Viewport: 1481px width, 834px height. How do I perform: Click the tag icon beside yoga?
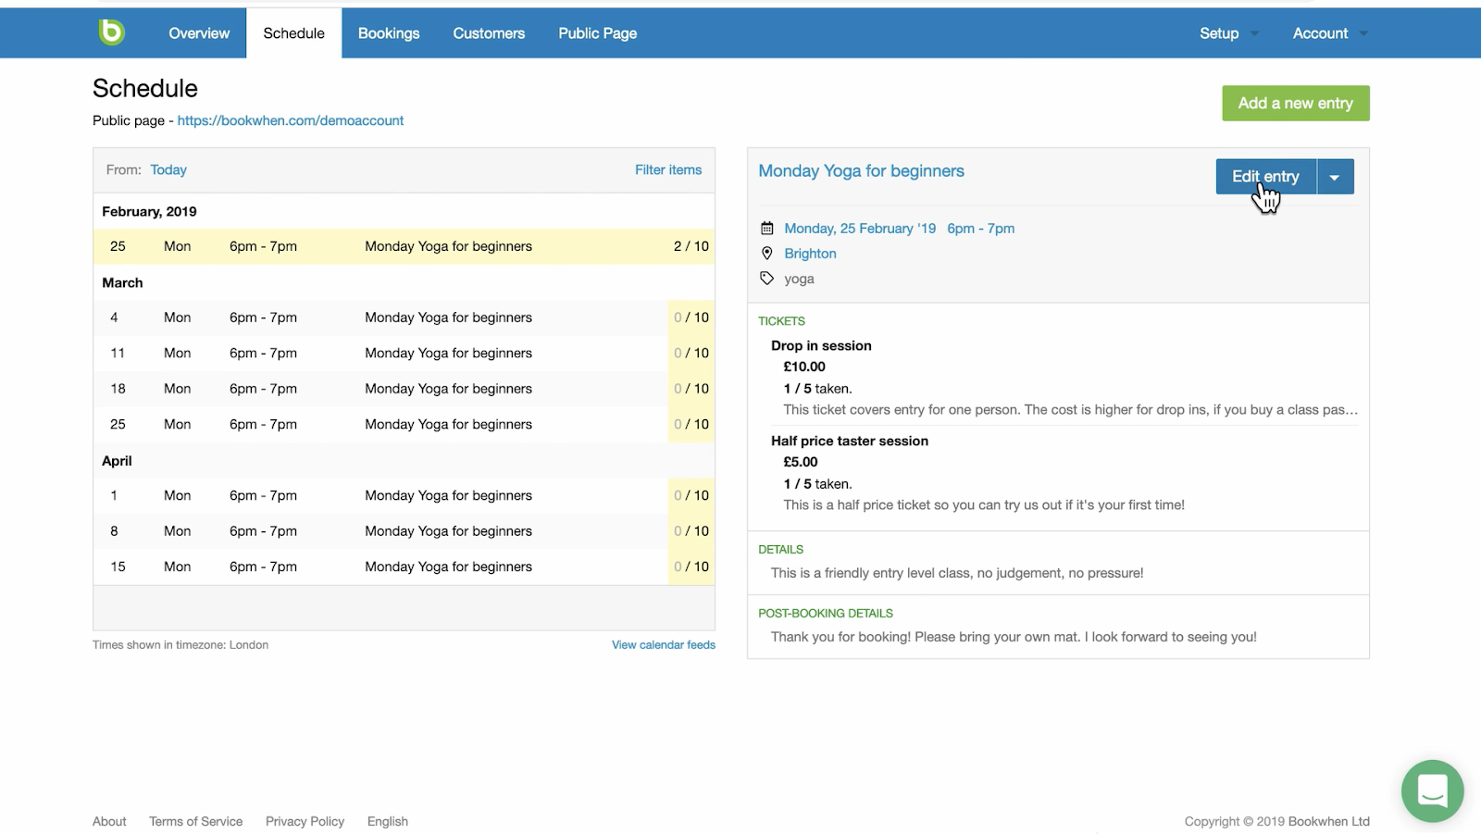(766, 279)
